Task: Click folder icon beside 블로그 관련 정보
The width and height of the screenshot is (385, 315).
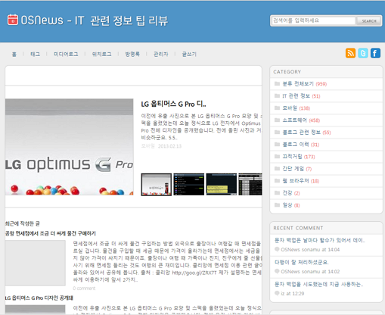Action: (277, 132)
